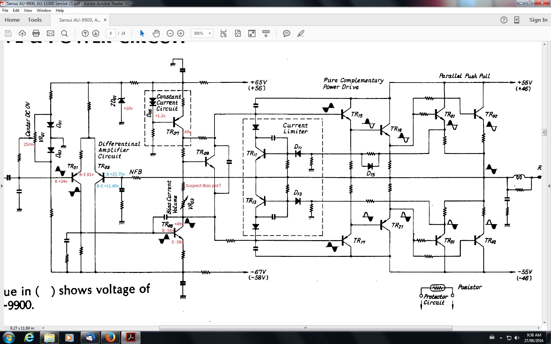Click the Adobe Reader taskbar button
The height and width of the screenshot is (344, 551).
point(131,337)
